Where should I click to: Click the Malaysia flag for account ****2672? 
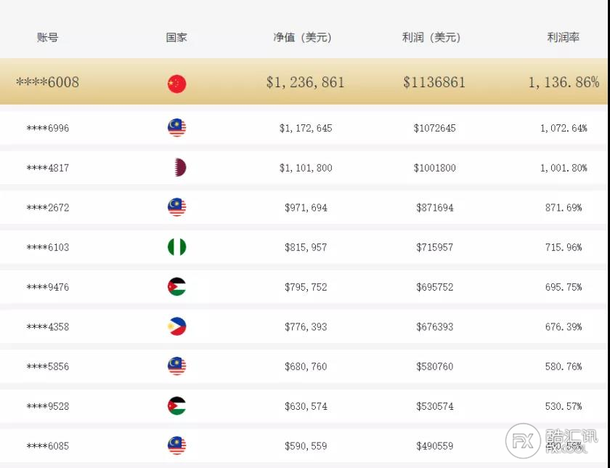click(x=176, y=207)
